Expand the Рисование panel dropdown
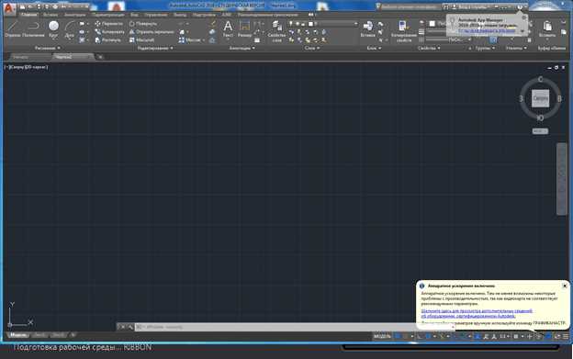573x359 pixels. [48, 48]
